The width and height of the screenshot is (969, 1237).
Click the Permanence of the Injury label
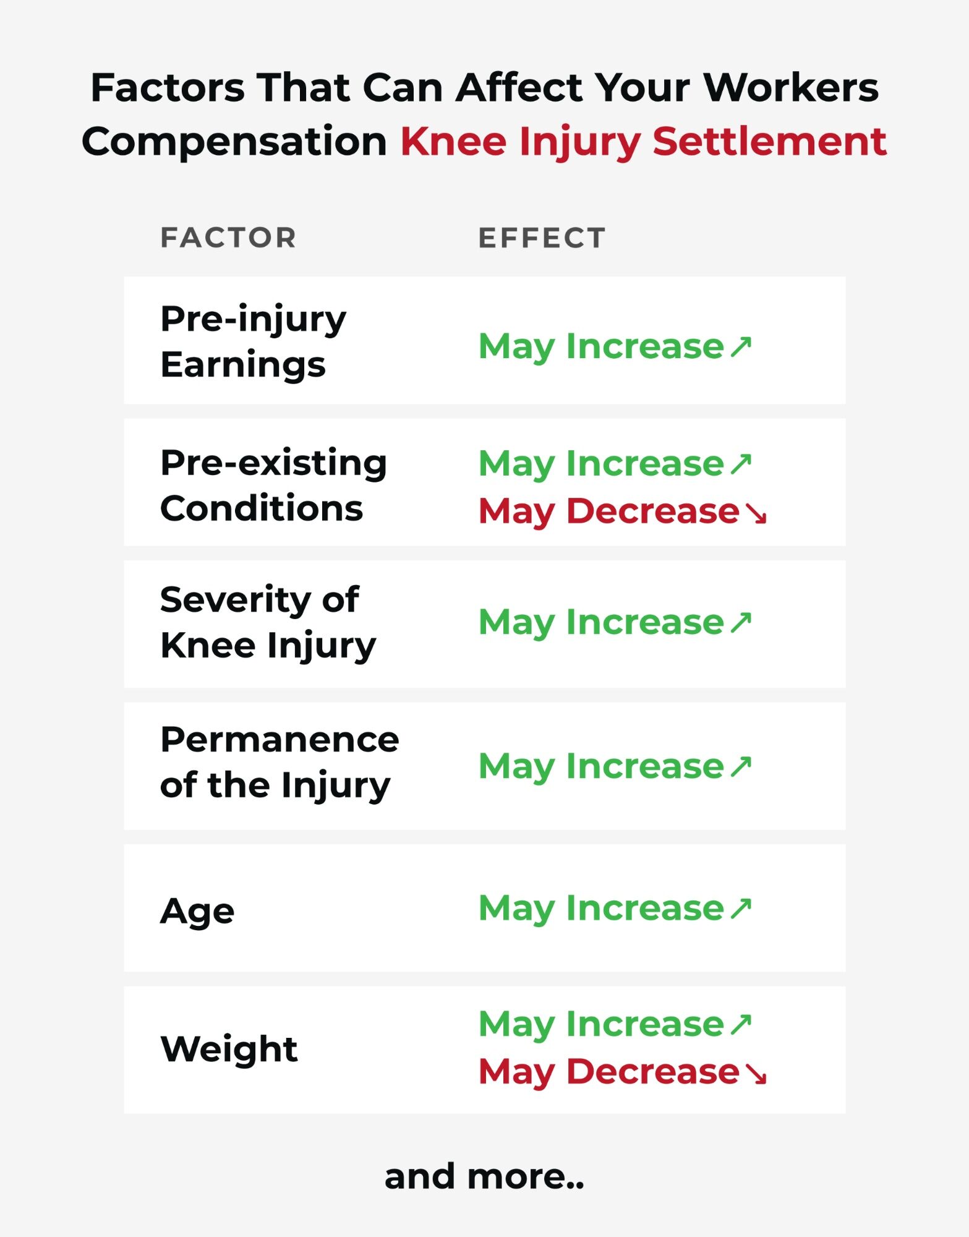click(x=280, y=763)
